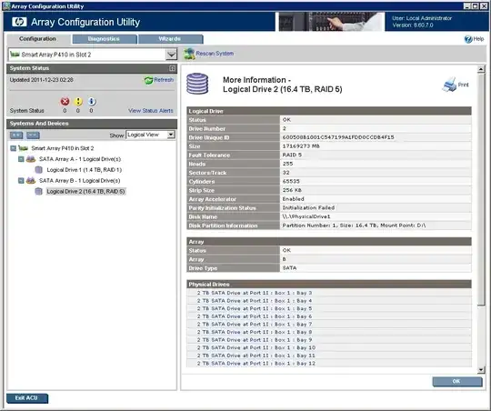Click the scroll down arrow in the information panel
This screenshot has height=411, width=491.
click(x=481, y=370)
